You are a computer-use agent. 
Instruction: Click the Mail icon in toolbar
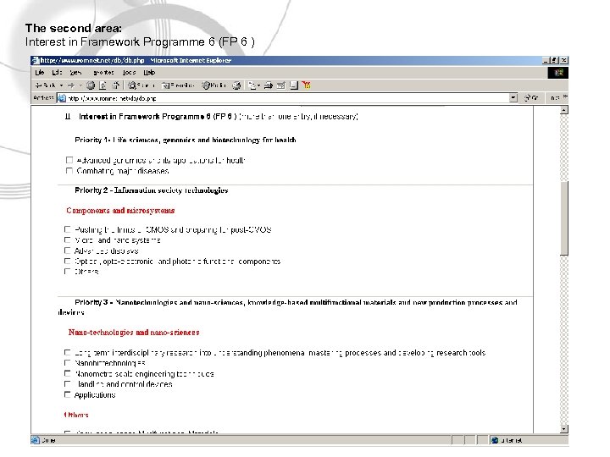252,85
